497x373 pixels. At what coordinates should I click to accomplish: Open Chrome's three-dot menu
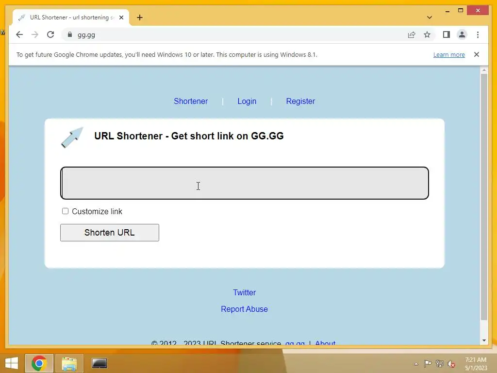[x=478, y=34]
